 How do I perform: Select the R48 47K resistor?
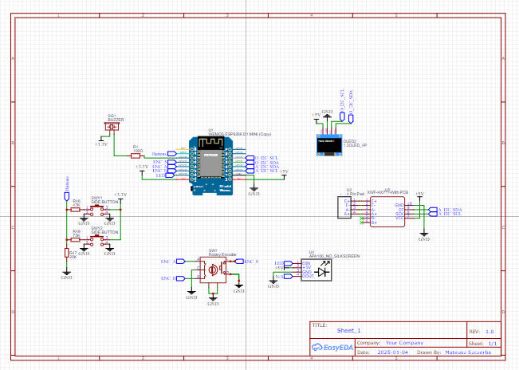pos(76,210)
